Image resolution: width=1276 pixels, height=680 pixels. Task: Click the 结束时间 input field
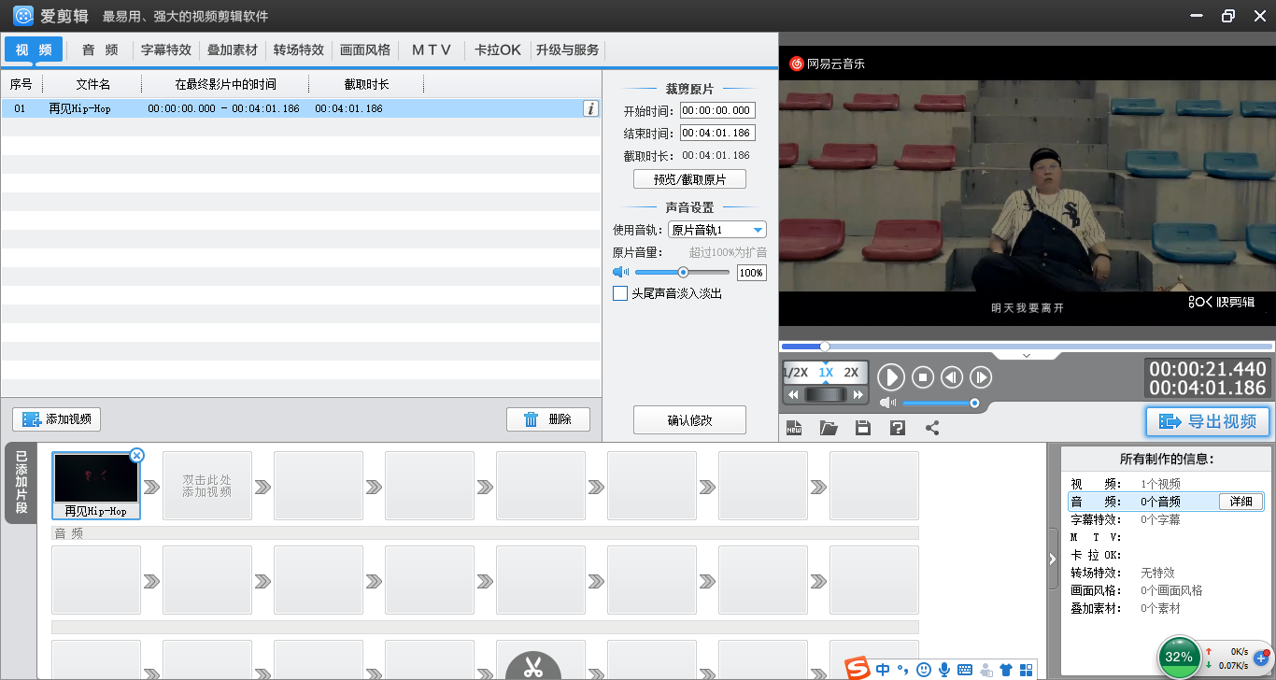(717, 133)
